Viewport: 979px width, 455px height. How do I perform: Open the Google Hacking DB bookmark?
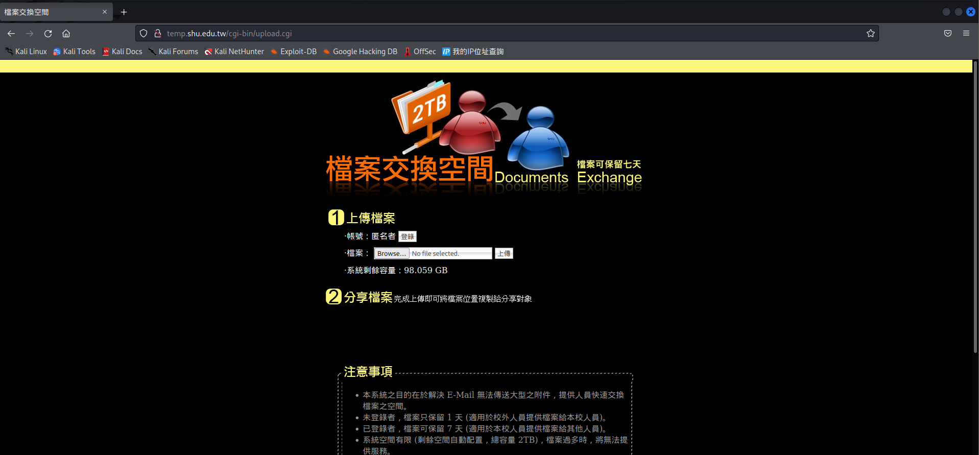click(x=360, y=52)
